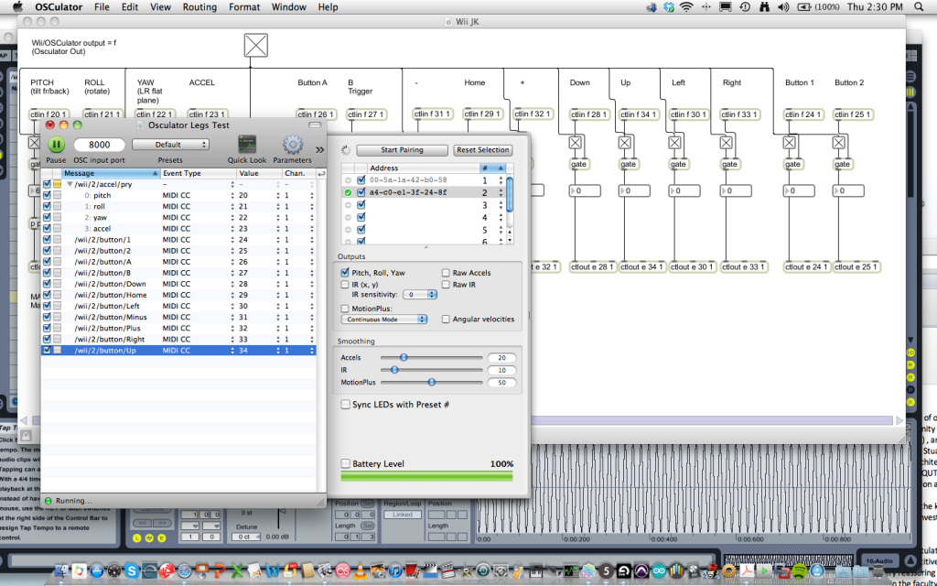Screen dimensions: 937x586
Task: Click the IR smoothing slider handle
Action: pos(394,370)
